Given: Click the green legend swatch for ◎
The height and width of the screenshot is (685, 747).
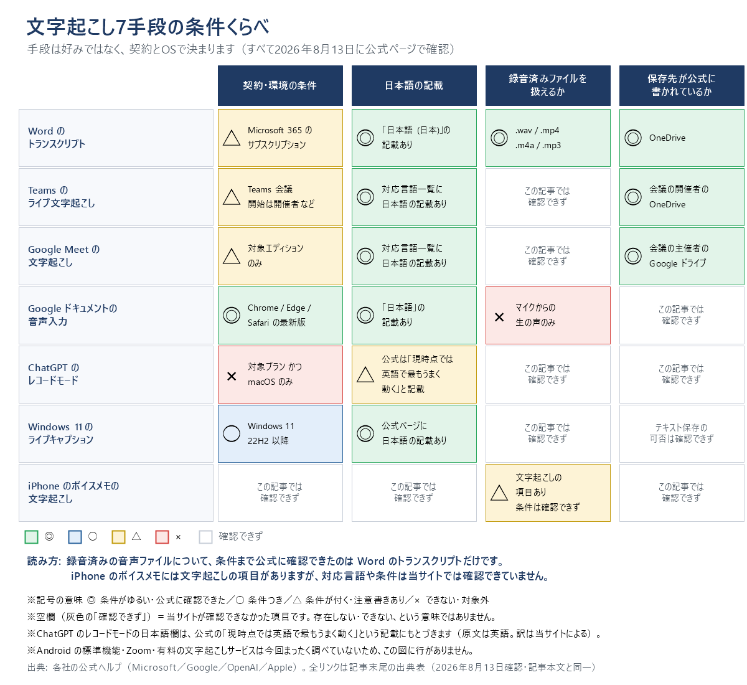Looking at the screenshot, I should pyautogui.click(x=31, y=537).
